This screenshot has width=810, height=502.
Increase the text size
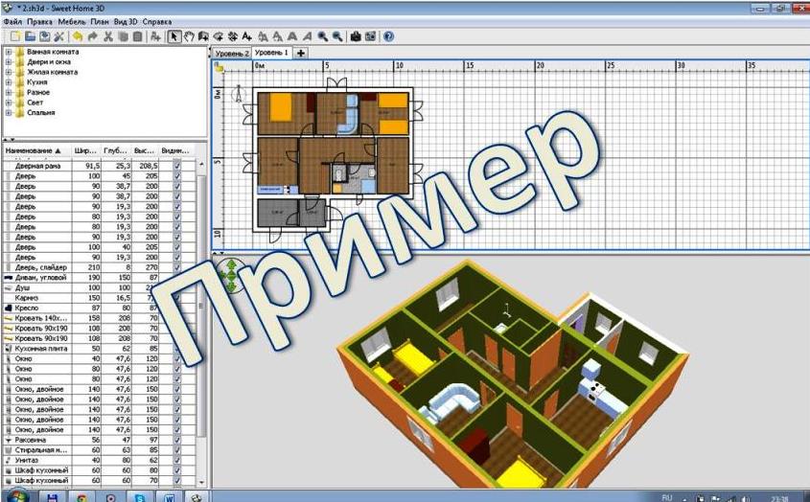pos(263,36)
